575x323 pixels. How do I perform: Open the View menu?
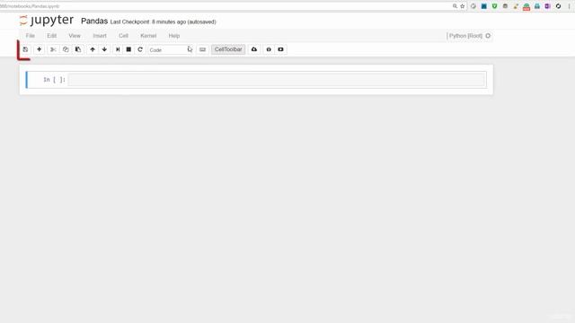(75, 36)
